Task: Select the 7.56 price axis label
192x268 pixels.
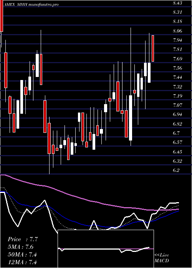Action: point(177,68)
